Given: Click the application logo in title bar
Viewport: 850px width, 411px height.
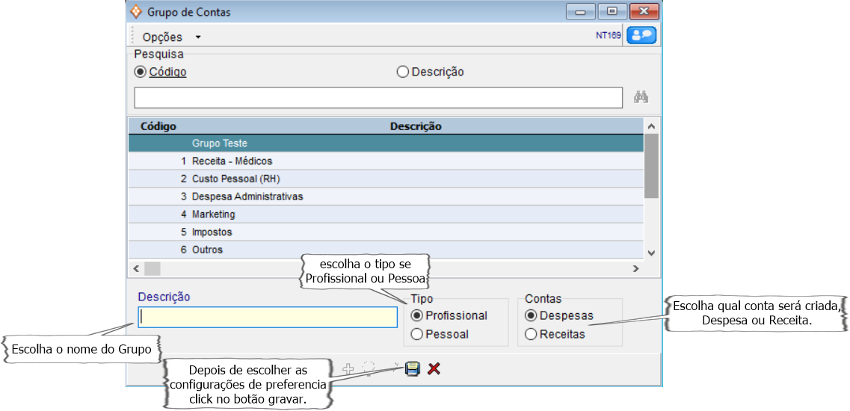Looking at the screenshot, I should tap(135, 12).
